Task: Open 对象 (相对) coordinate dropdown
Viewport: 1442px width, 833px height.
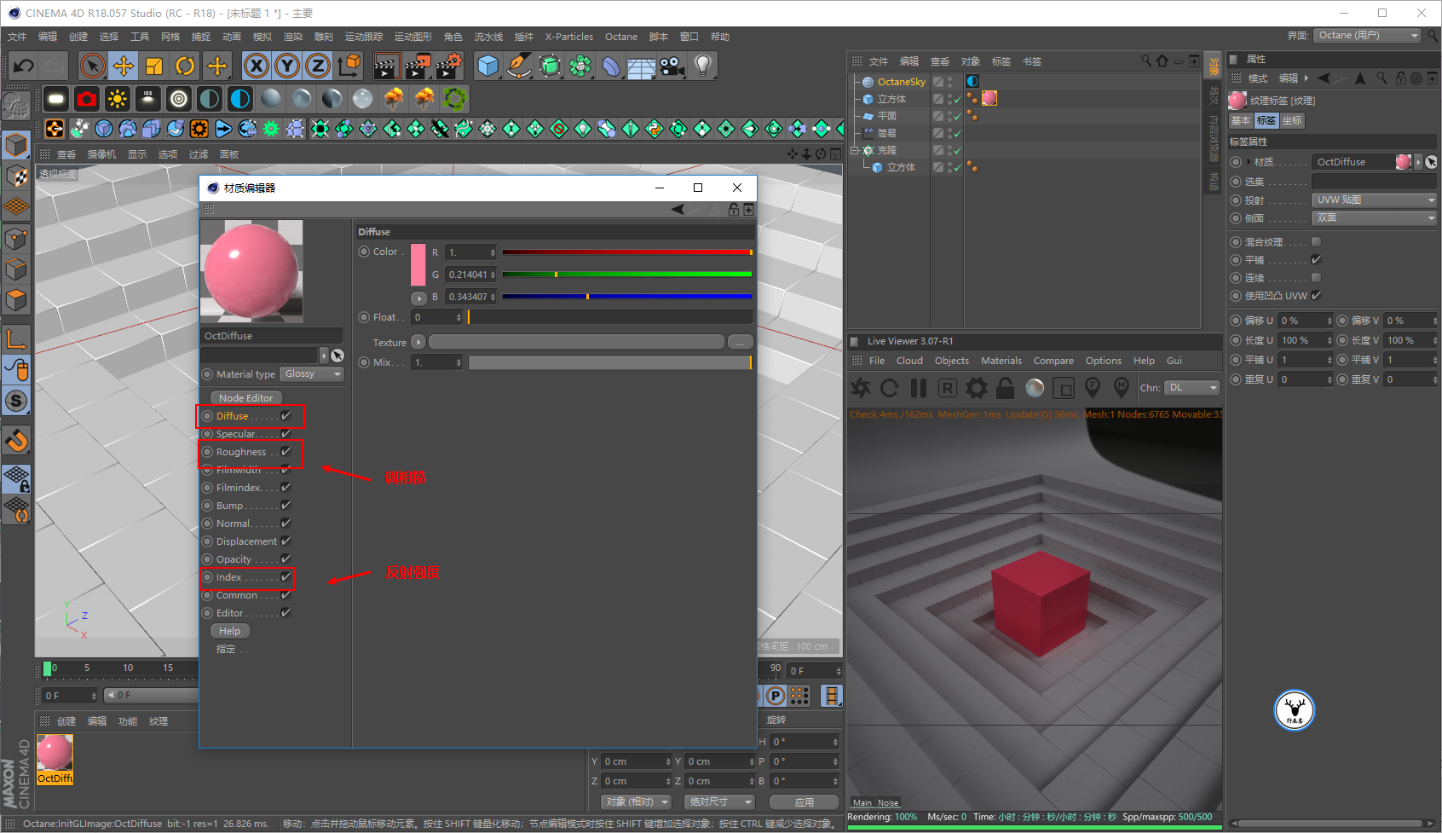Action: point(637,801)
